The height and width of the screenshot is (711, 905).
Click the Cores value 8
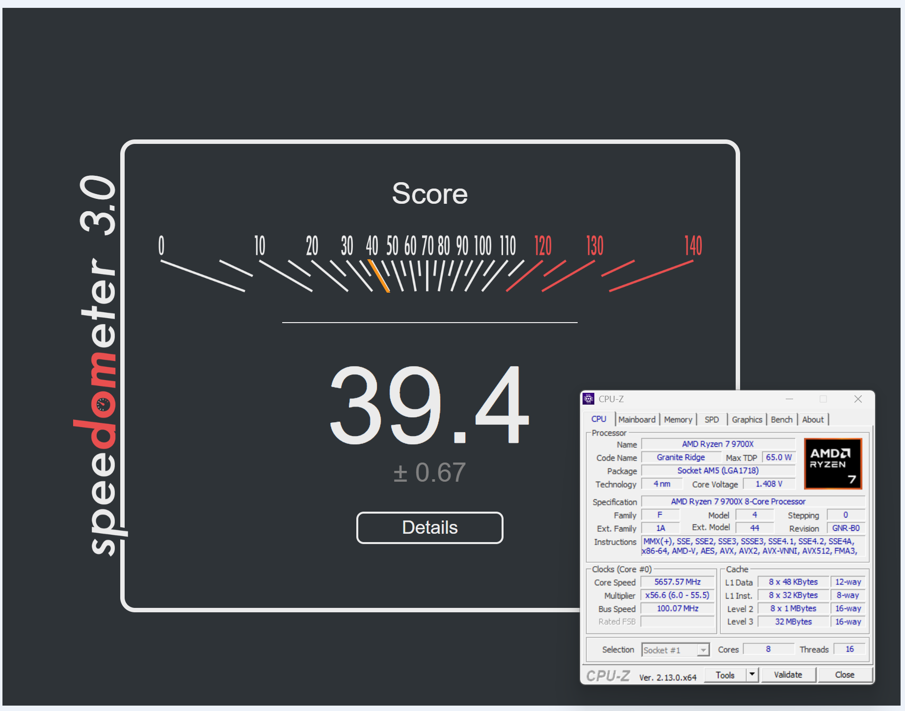768,649
